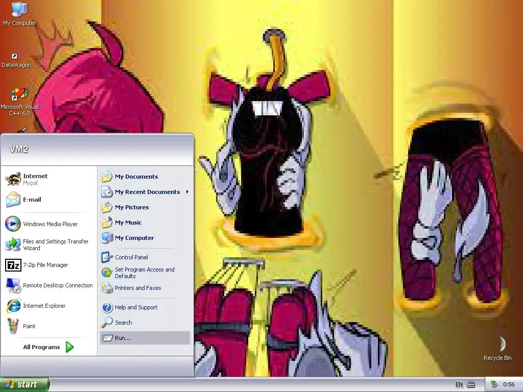Open the EN language indicator

(459, 385)
